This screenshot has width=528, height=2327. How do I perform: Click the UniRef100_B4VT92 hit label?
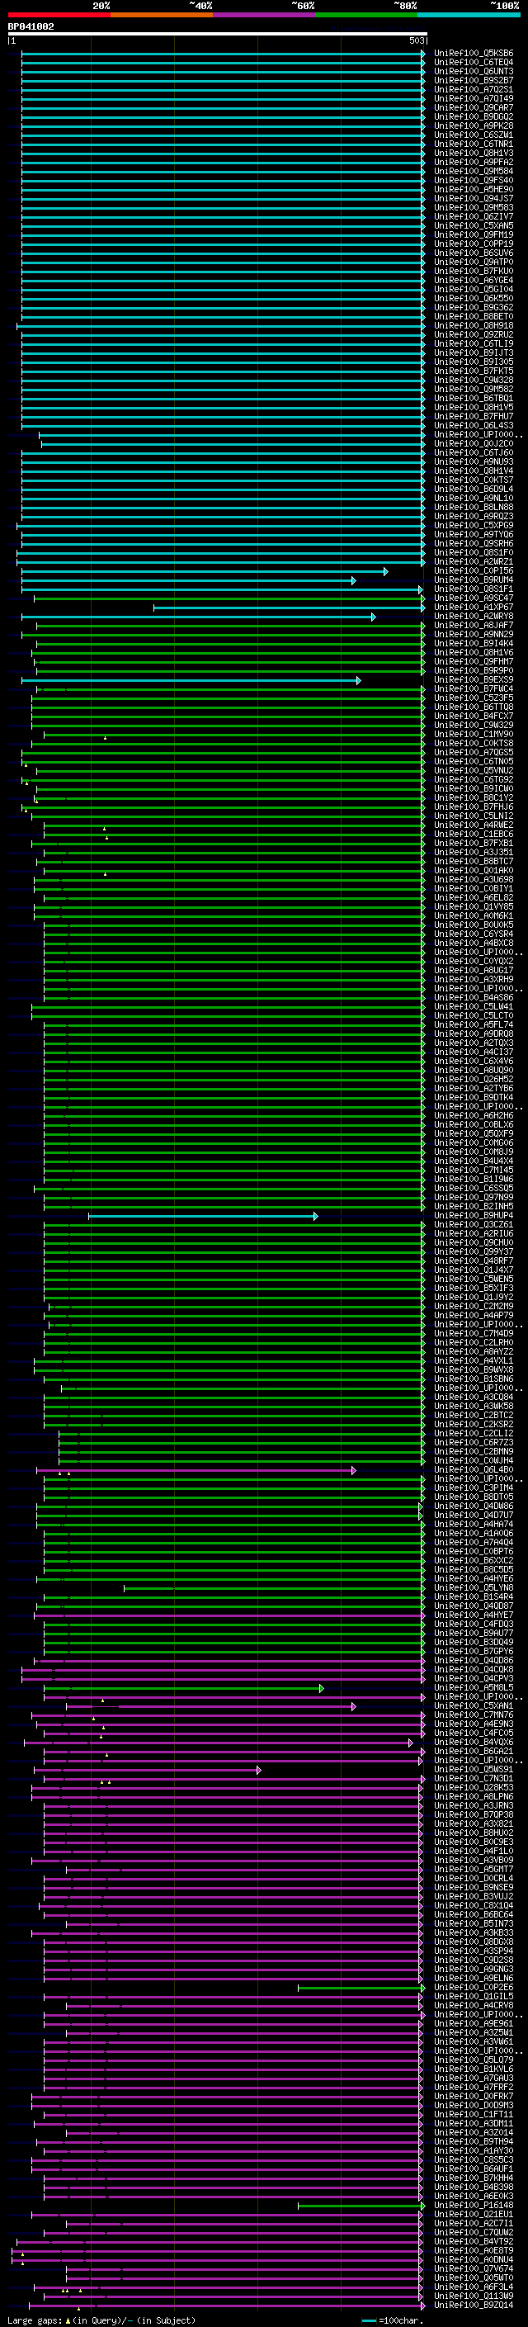pos(474,2242)
